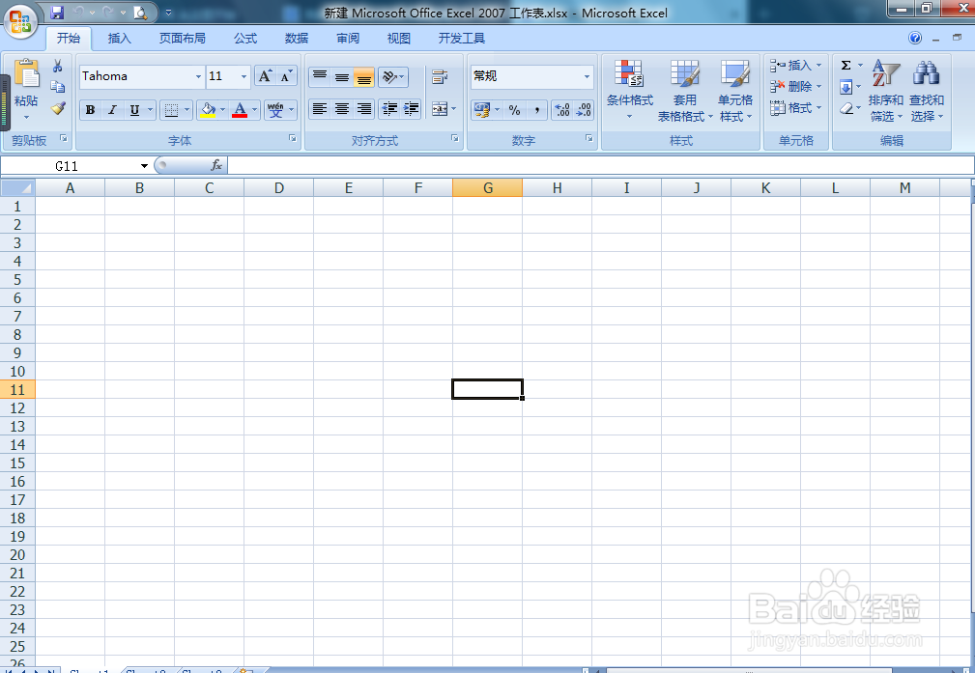
Task: Open print preview from quick access toolbar
Action: (x=140, y=12)
